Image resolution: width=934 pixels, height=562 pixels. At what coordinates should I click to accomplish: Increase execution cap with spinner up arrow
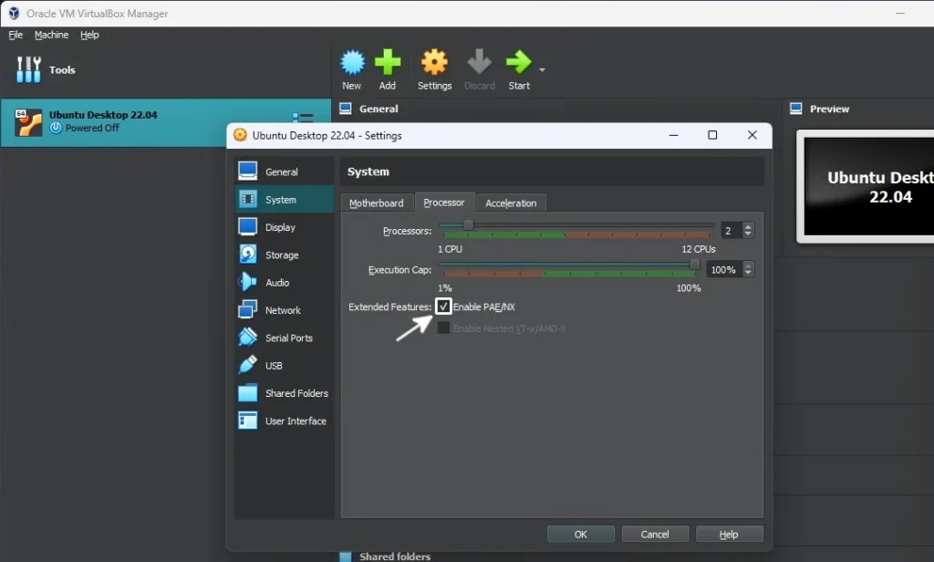tap(748, 265)
